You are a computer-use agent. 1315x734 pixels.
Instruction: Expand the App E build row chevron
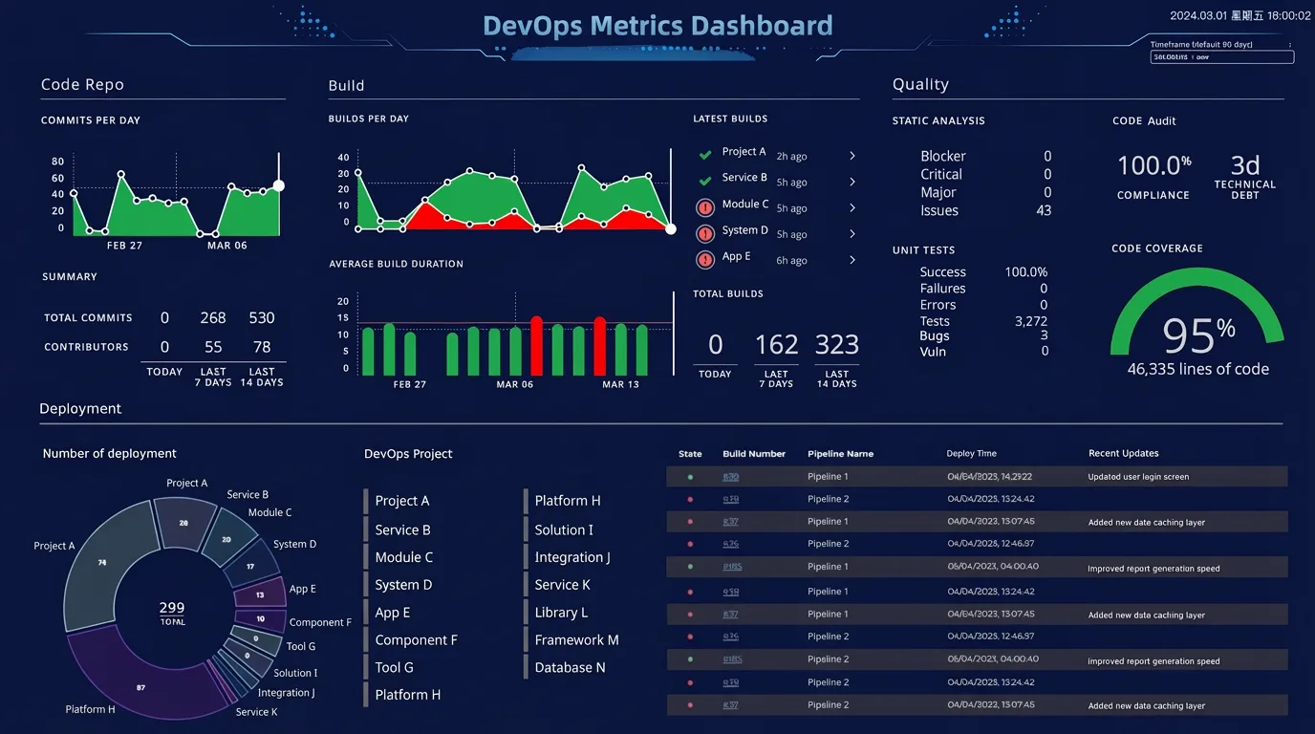pos(852,258)
